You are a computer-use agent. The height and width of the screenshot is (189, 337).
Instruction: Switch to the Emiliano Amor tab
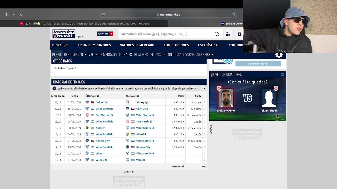click(232, 24)
